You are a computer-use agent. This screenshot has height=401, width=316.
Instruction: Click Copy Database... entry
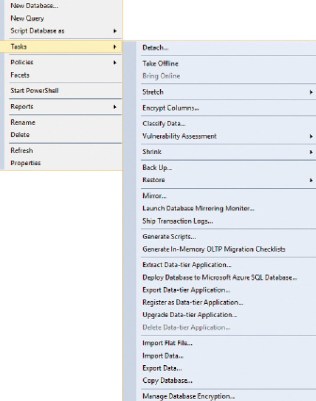point(167,381)
